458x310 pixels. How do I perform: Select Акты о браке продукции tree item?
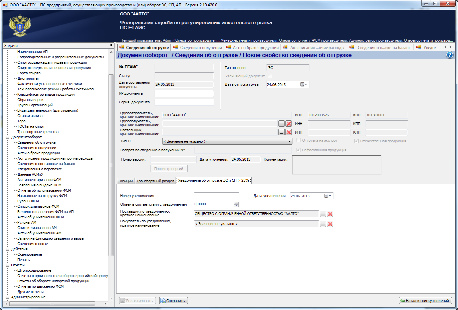39,153
